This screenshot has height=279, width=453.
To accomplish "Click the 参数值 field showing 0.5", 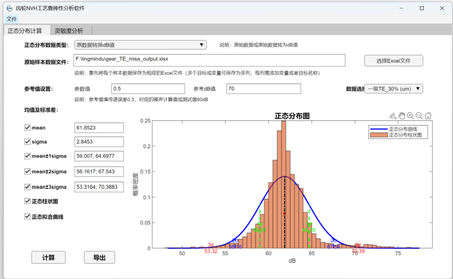I will click(x=148, y=88).
